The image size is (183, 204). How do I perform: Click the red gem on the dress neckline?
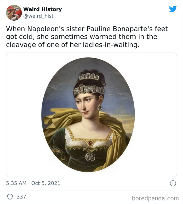click(90, 143)
